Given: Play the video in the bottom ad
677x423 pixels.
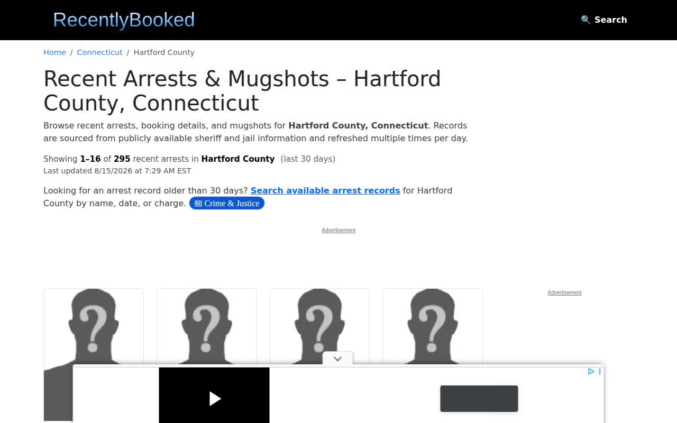Looking at the screenshot, I should coord(214,398).
